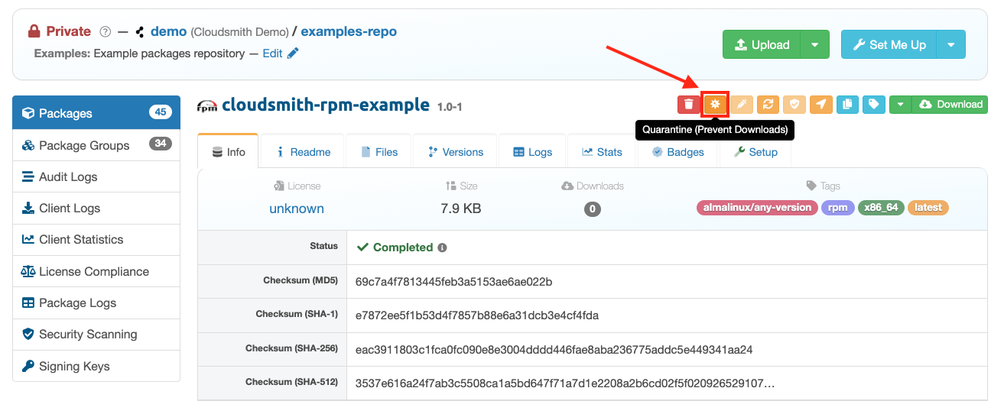Click the downloads count 0 badge

coord(592,209)
